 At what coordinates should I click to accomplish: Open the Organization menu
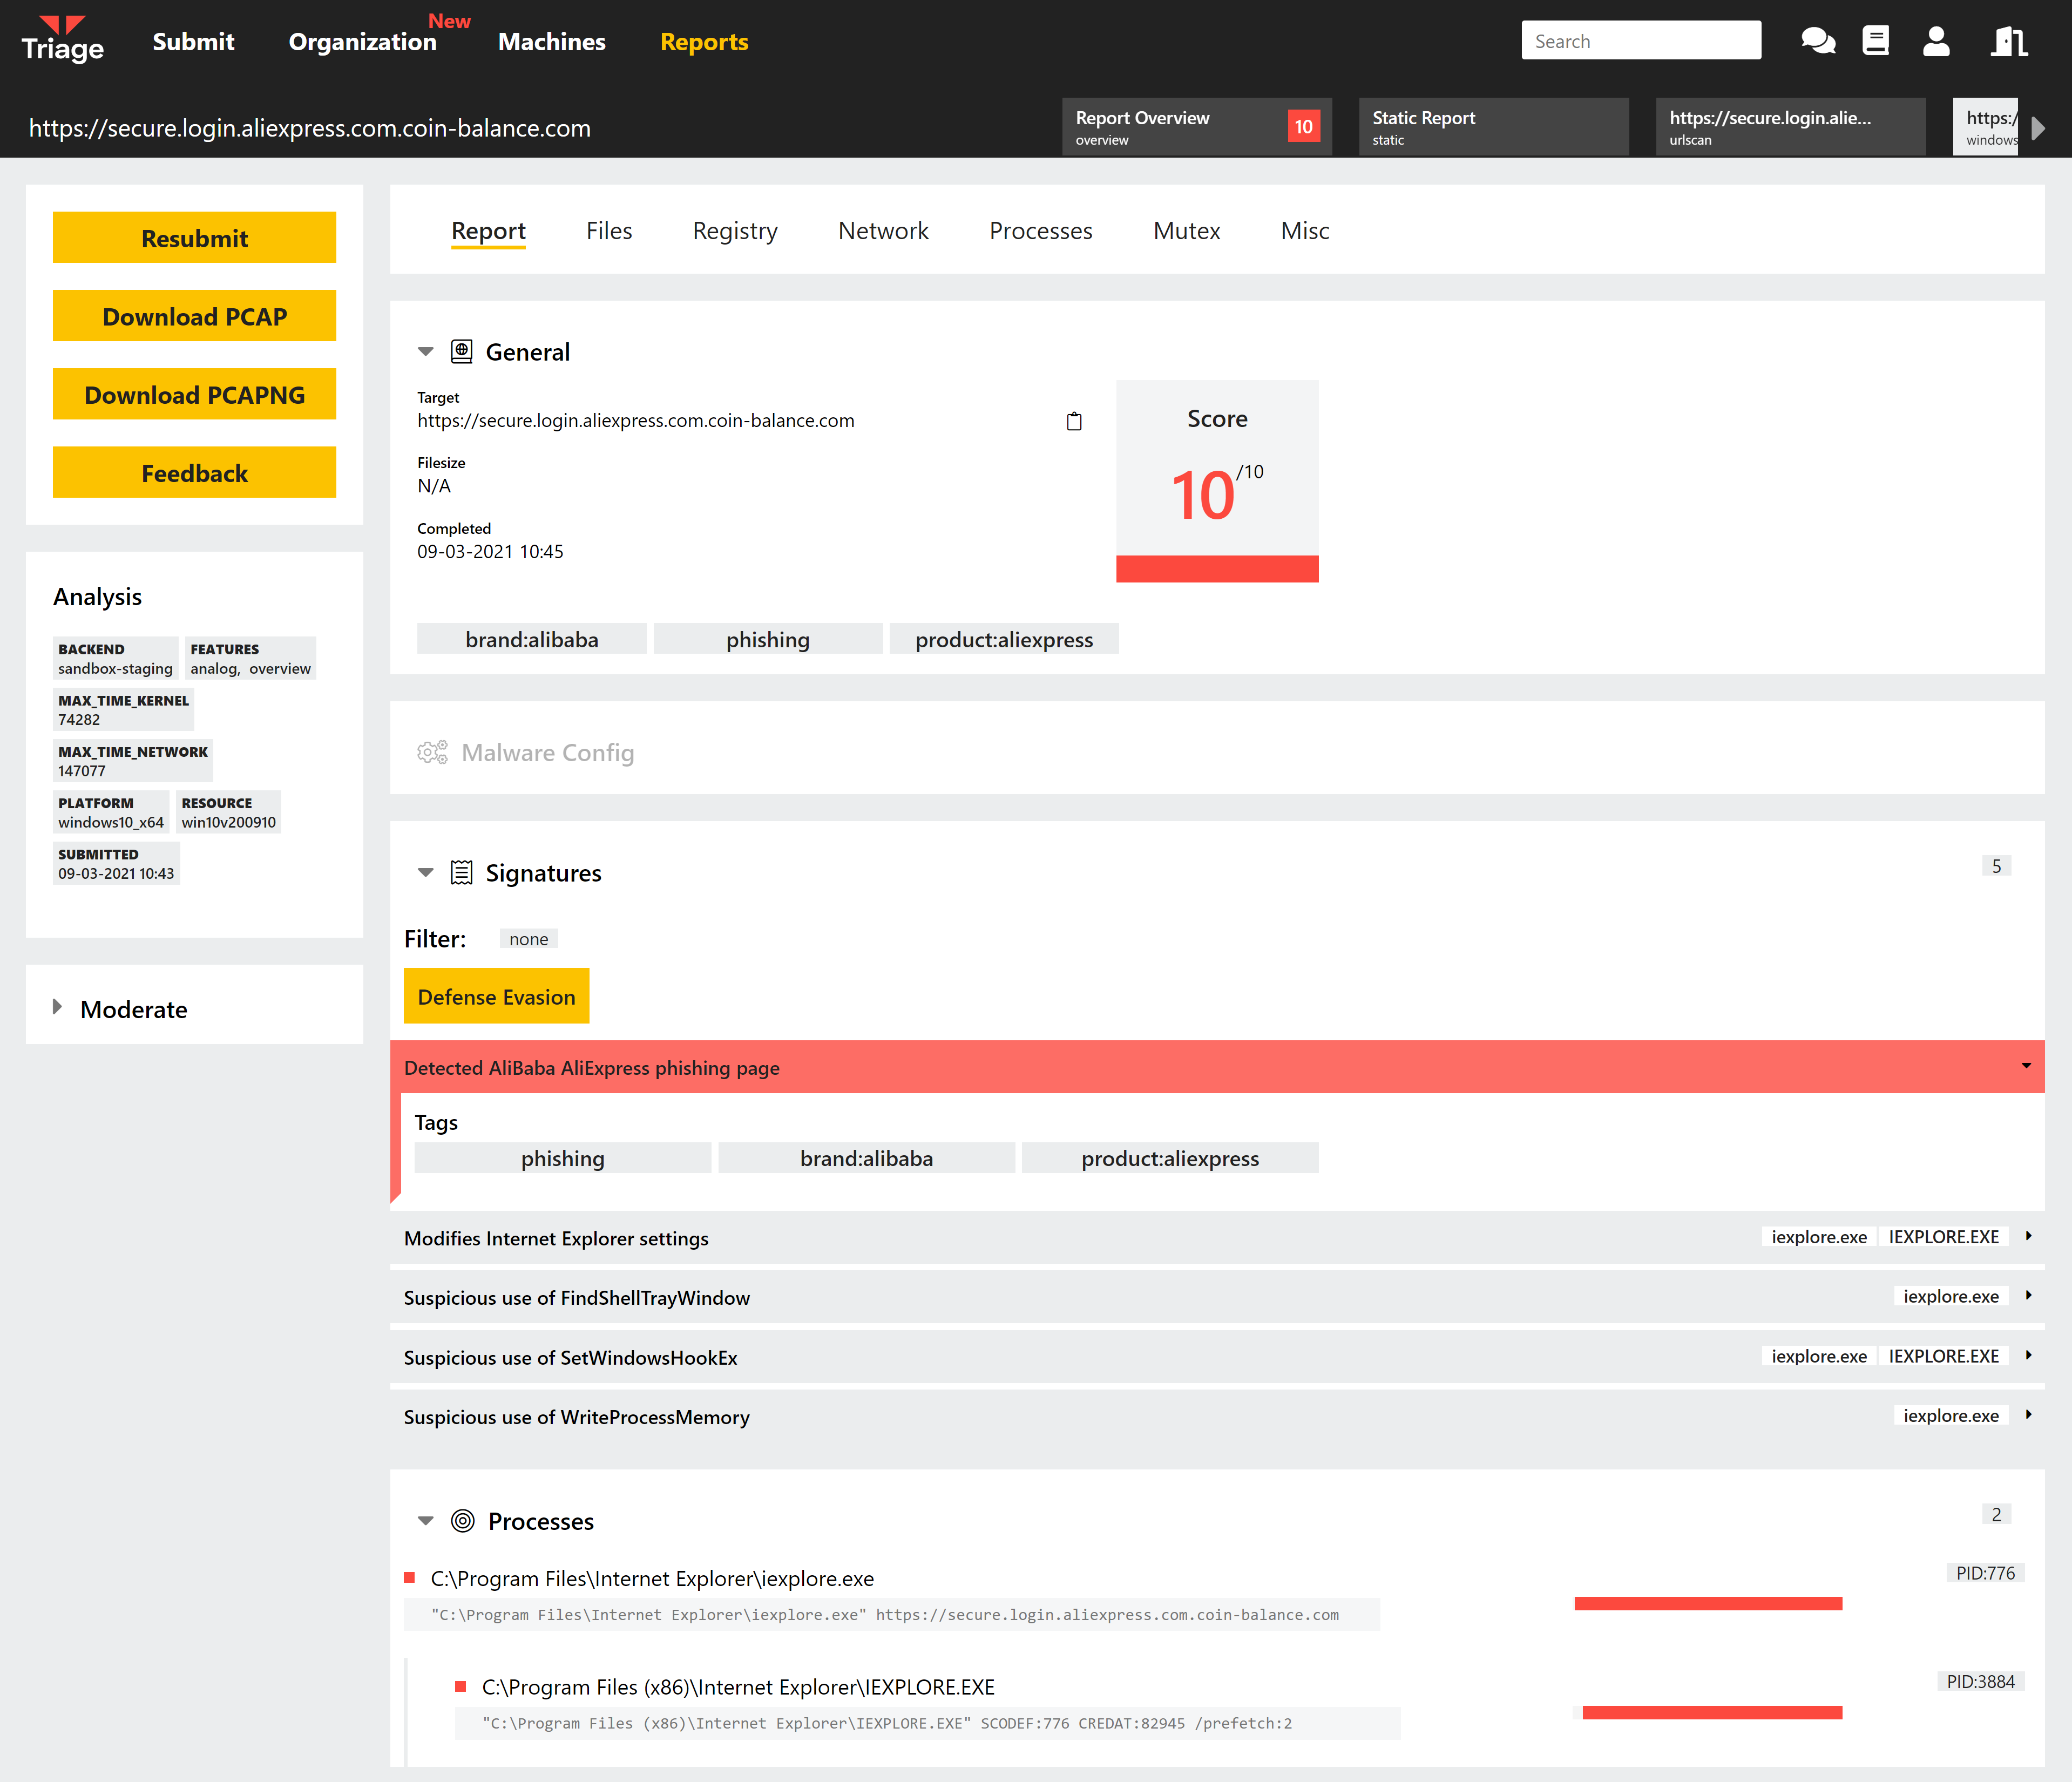click(362, 42)
